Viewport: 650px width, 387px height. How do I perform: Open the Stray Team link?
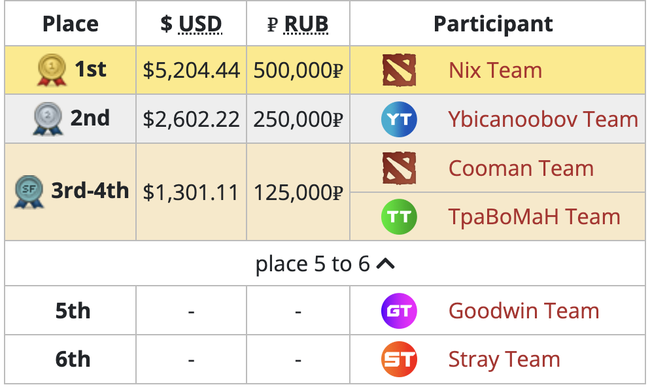pyautogui.click(x=504, y=360)
